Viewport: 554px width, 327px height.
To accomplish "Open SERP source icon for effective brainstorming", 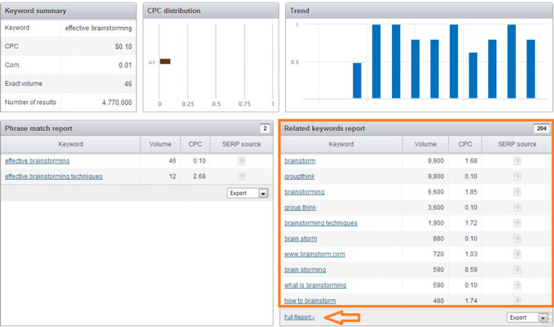I will click(241, 161).
